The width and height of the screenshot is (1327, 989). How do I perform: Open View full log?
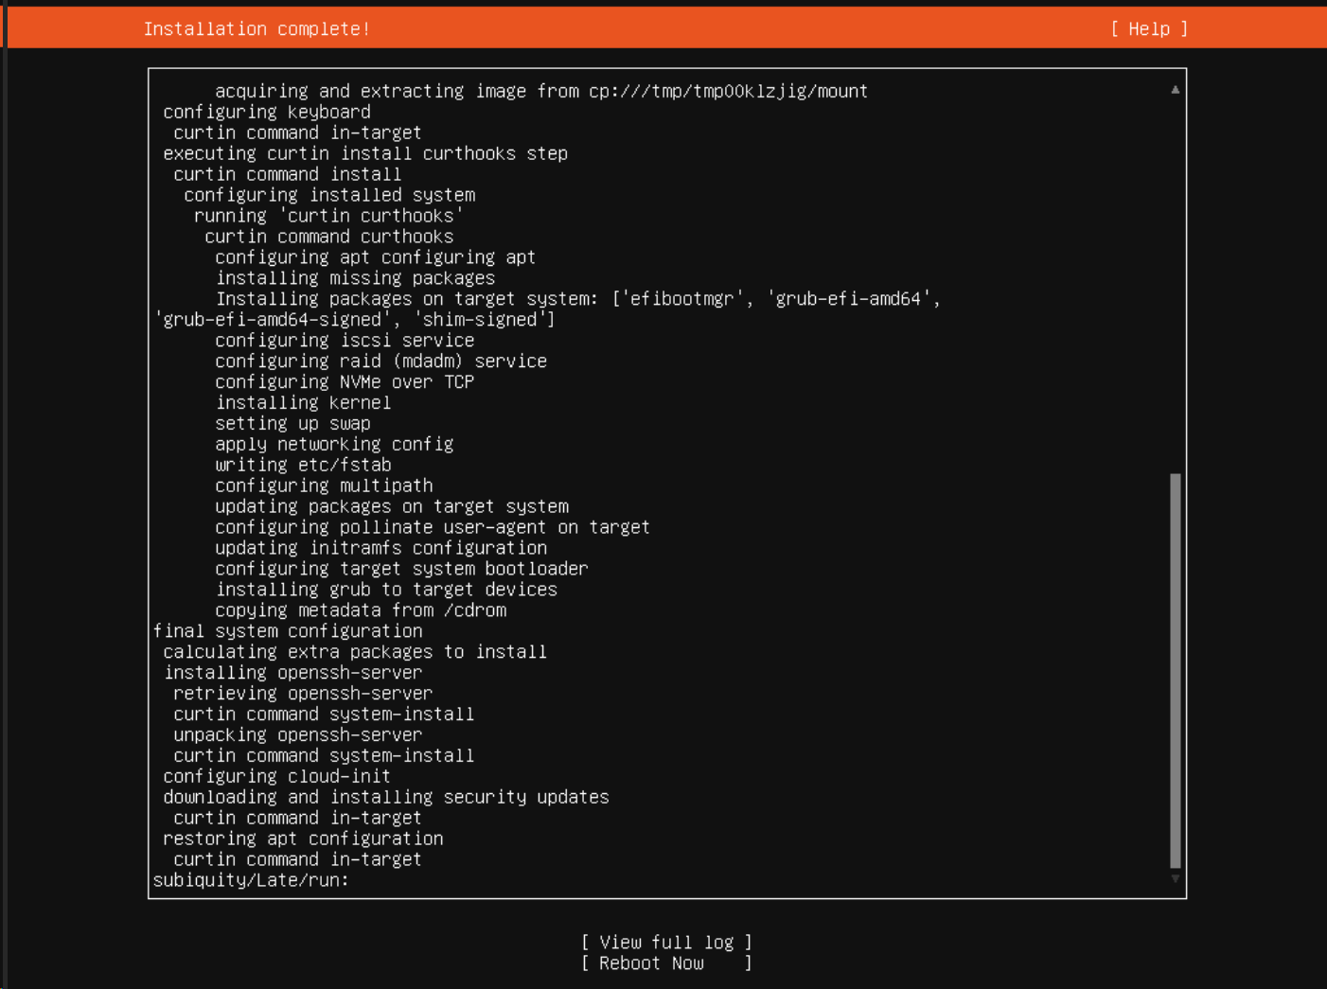pos(666,942)
